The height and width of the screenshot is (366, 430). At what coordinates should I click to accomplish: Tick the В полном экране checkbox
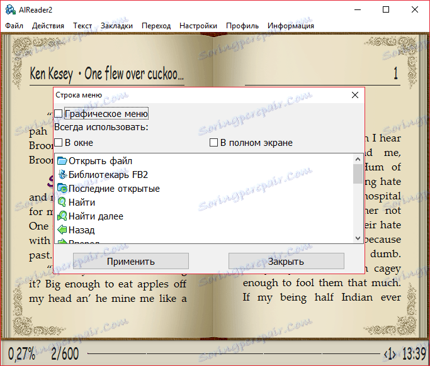click(x=213, y=143)
